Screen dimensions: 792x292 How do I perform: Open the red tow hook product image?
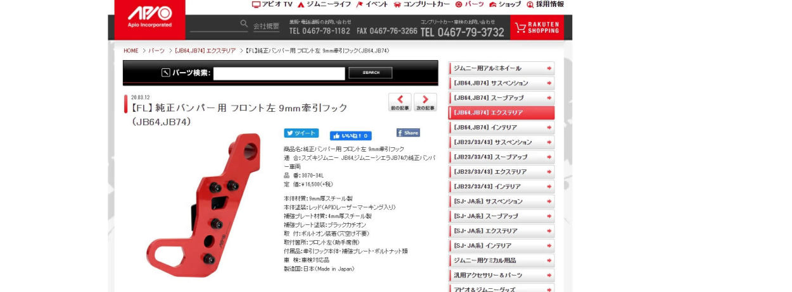coord(203,205)
